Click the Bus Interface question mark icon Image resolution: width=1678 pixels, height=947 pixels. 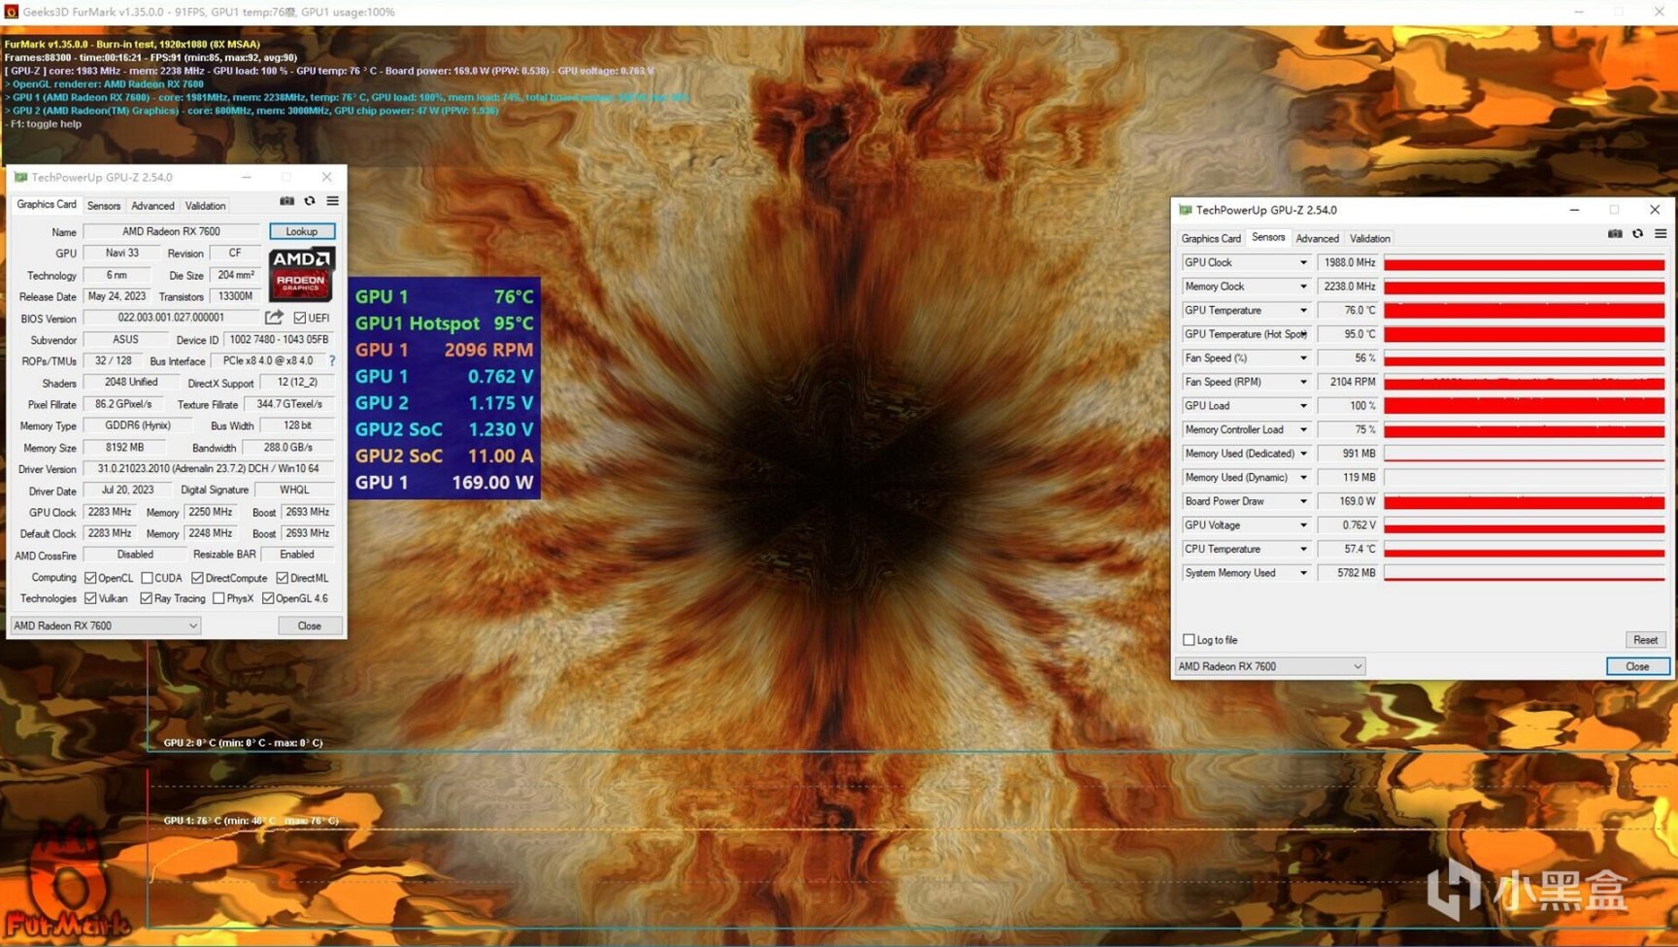pos(332,361)
